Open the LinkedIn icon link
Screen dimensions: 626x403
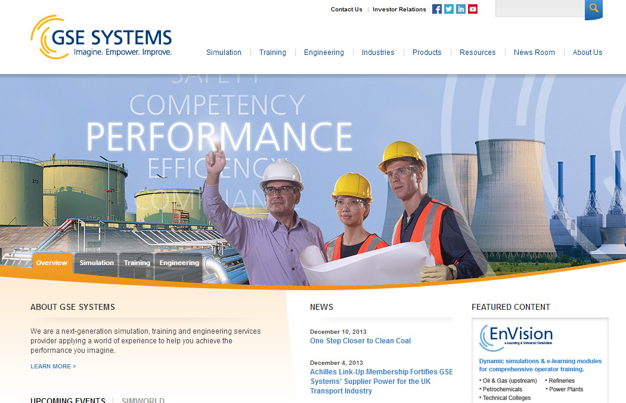(461, 9)
